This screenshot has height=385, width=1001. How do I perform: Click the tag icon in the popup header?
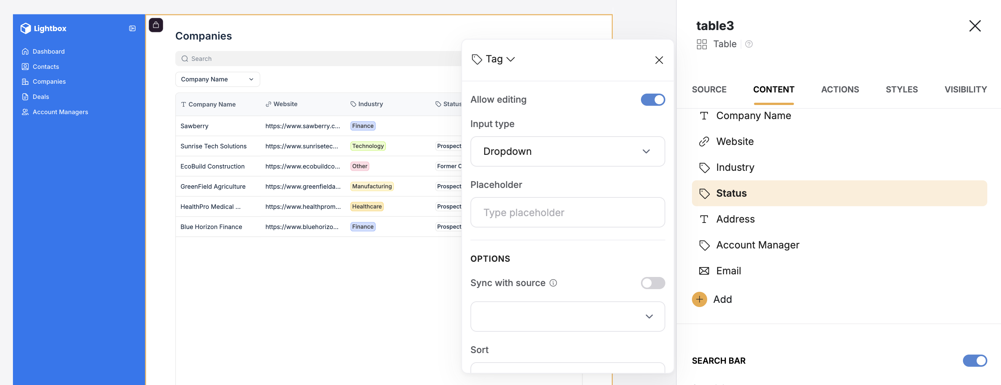click(x=477, y=59)
